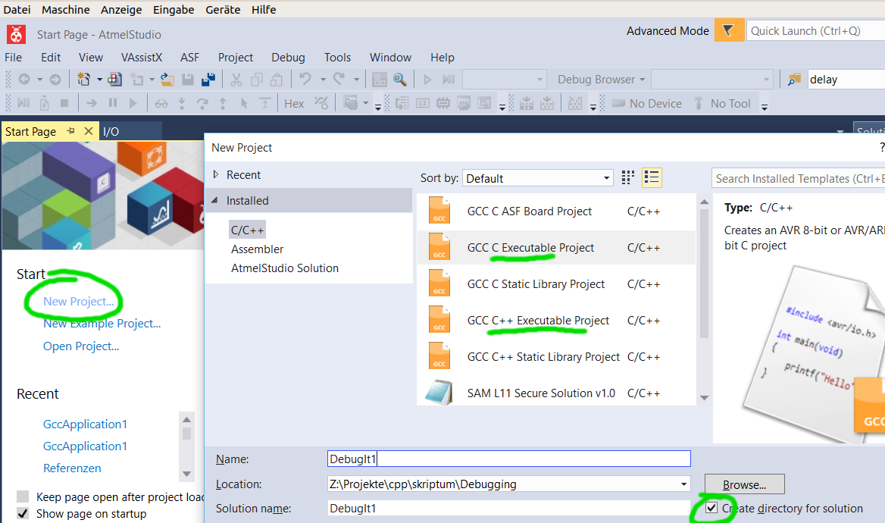This screenshot has height=523, width=885.
Task: Switch templates to medium list view
Action: pos(651,178)
